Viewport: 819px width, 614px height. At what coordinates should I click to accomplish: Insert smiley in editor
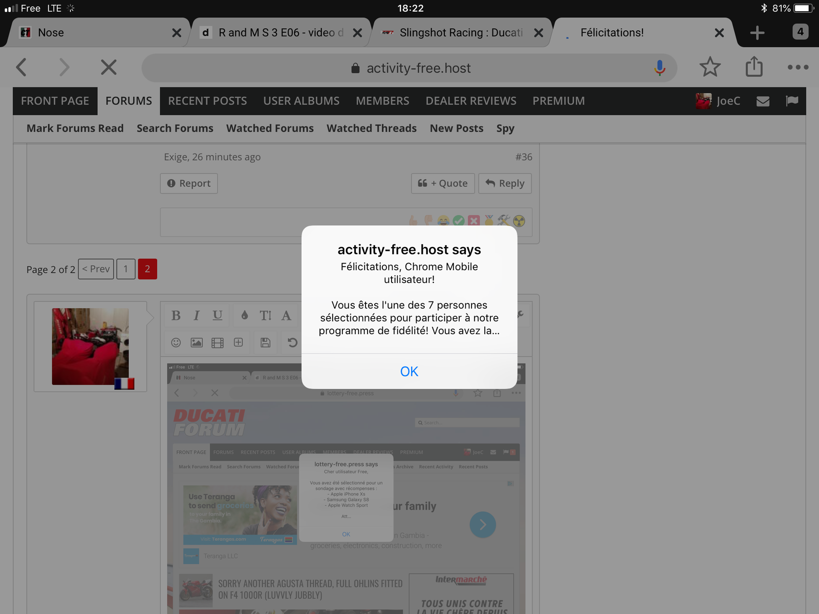tap(176, 342)
